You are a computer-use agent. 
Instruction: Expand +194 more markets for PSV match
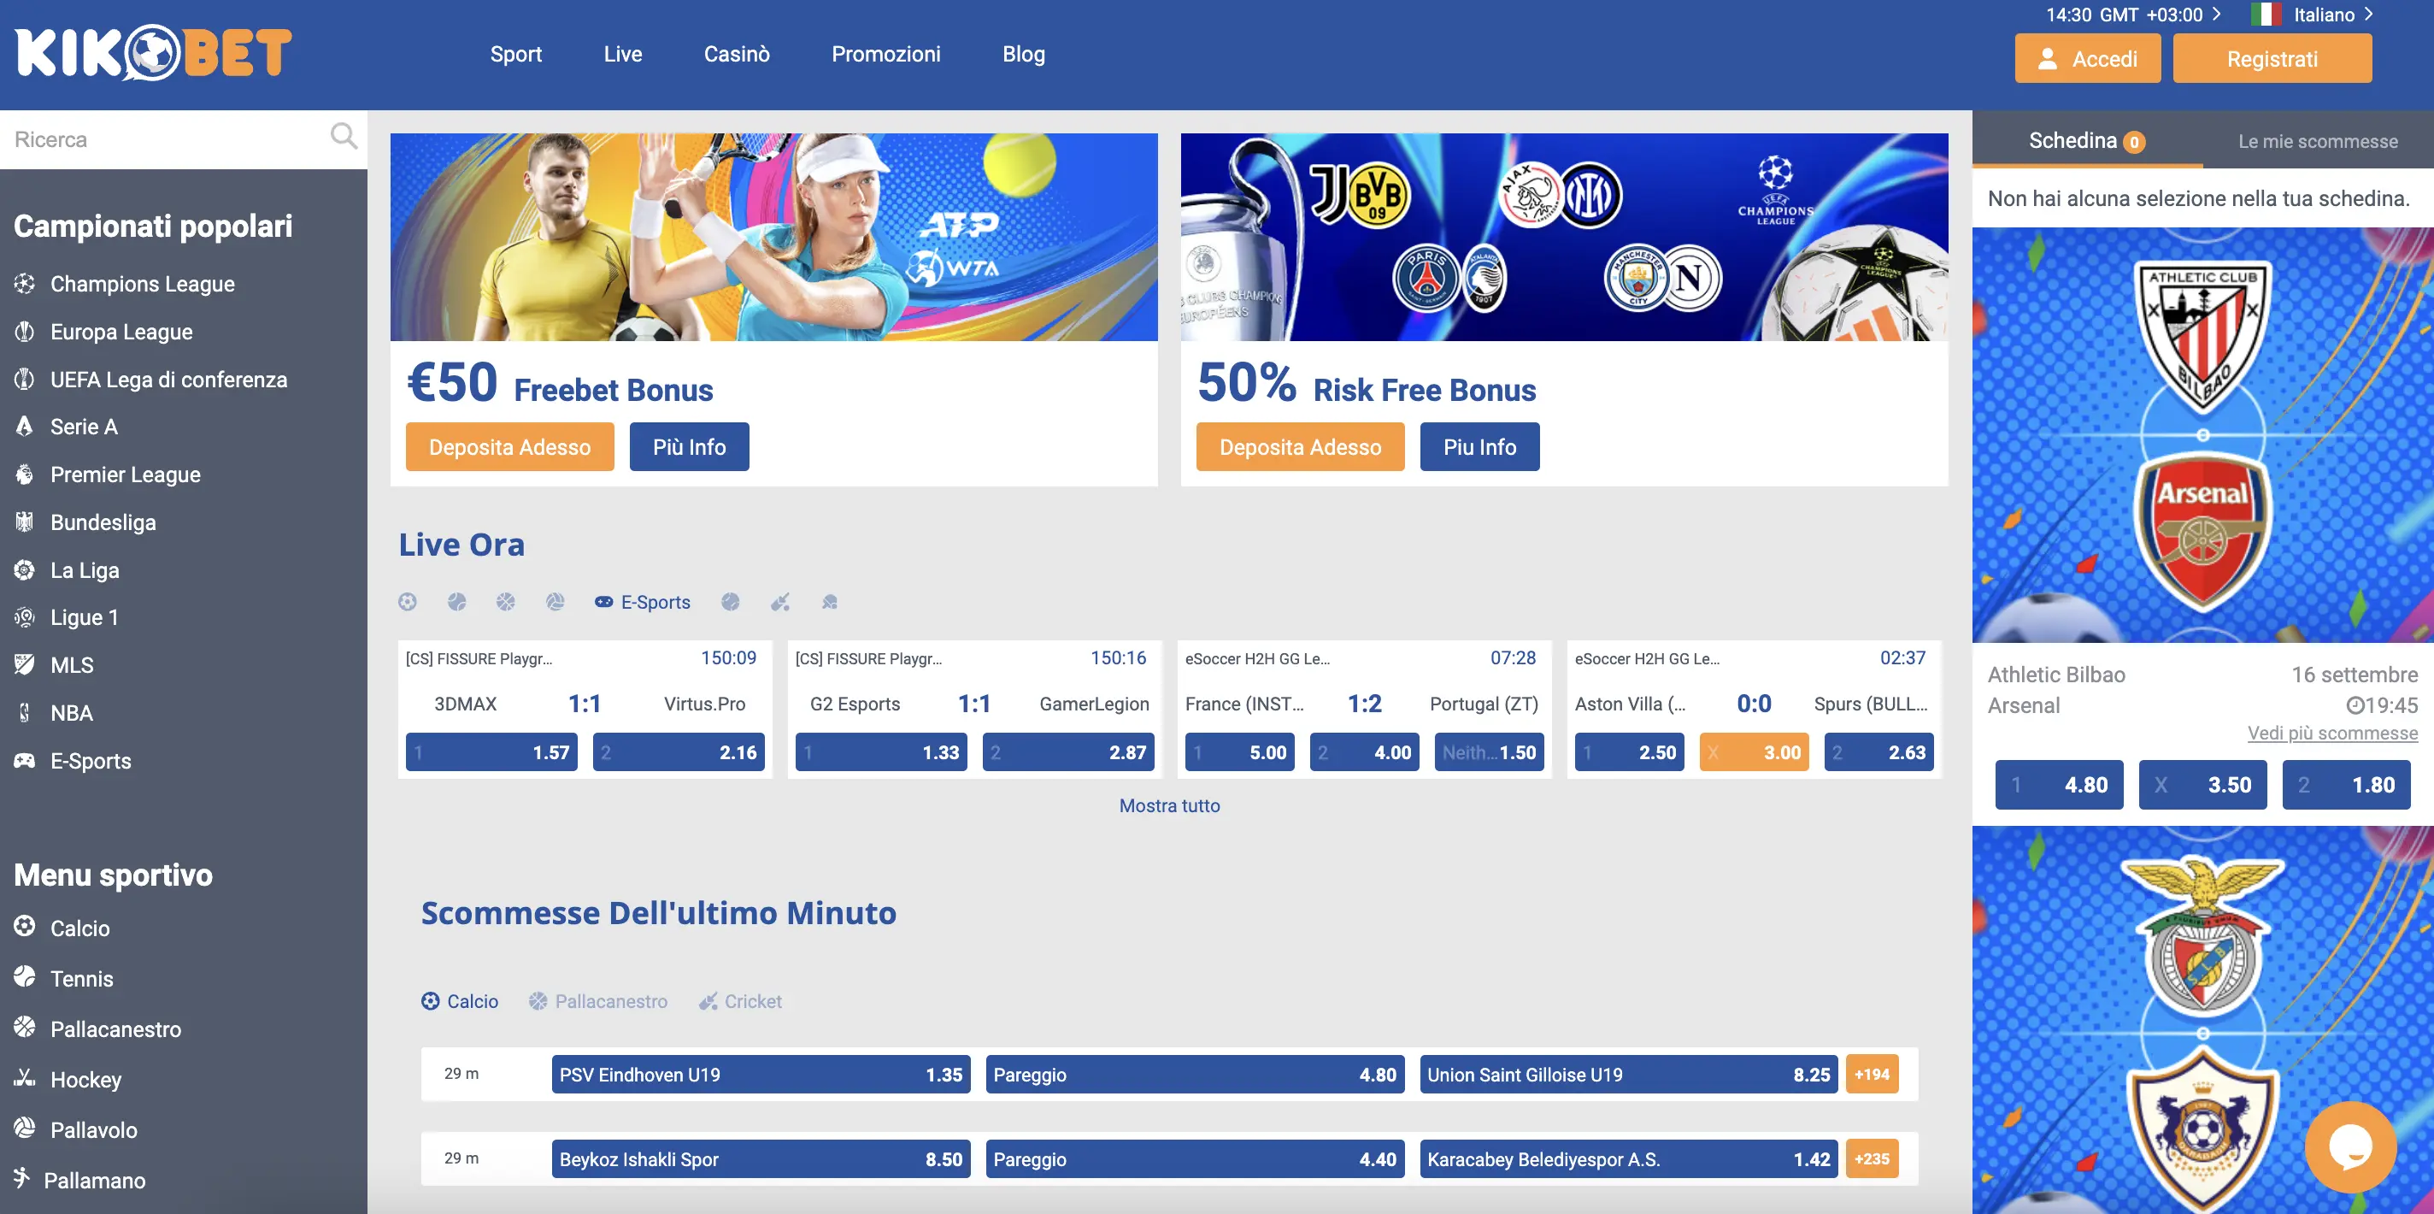coord(1872,1075)
